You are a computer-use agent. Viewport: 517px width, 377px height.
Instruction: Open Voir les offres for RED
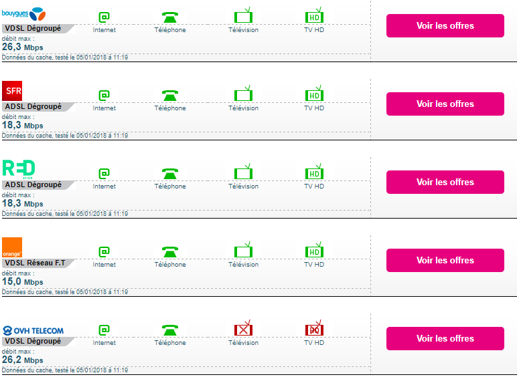point(445,182)
